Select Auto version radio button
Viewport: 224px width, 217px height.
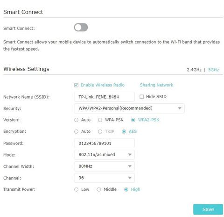76,120
